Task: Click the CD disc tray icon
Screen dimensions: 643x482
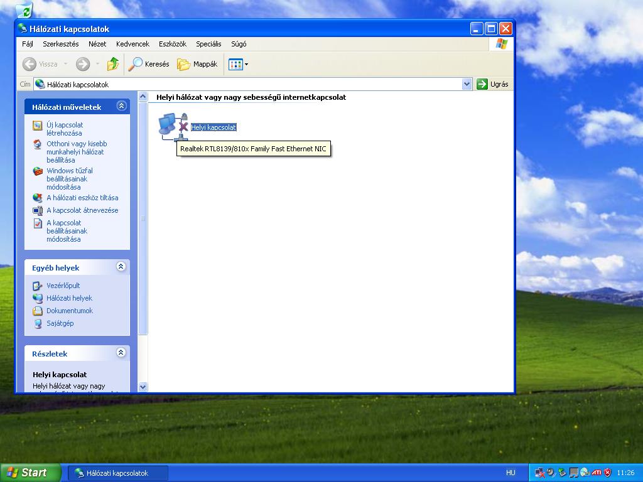Action: point(585,473)
